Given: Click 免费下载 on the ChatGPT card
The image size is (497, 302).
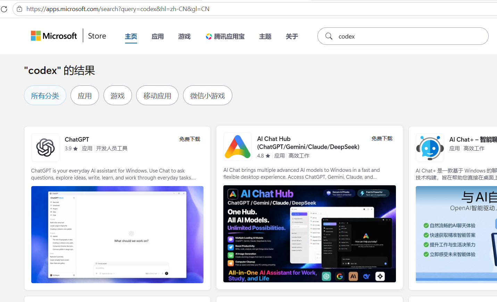Looking at the screenshot, I should (190, 139).
